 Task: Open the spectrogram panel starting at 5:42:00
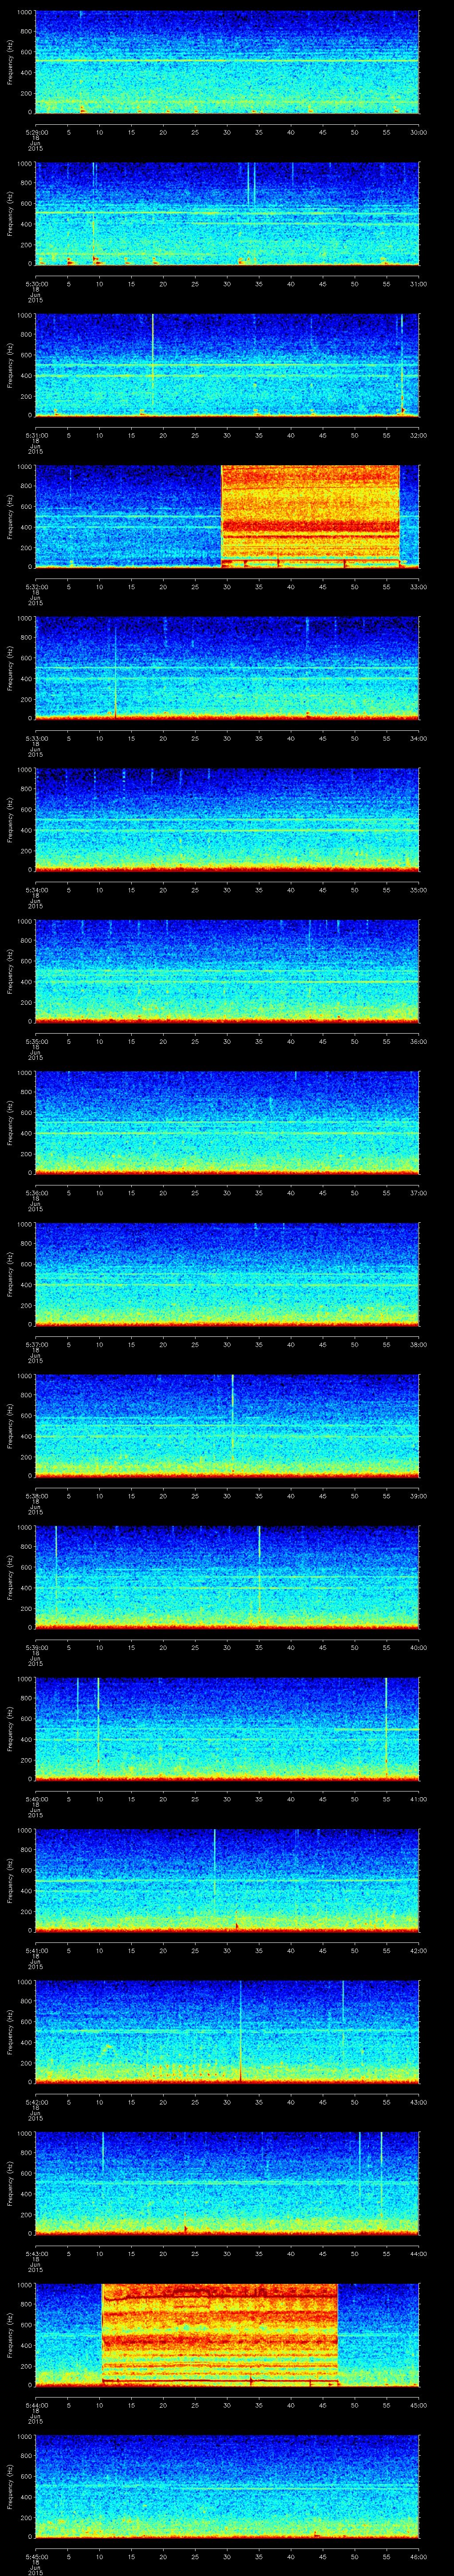(x=227, y=2032)
